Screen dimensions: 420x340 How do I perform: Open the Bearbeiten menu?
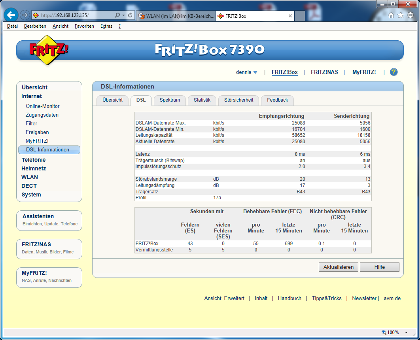coord(35,26)
